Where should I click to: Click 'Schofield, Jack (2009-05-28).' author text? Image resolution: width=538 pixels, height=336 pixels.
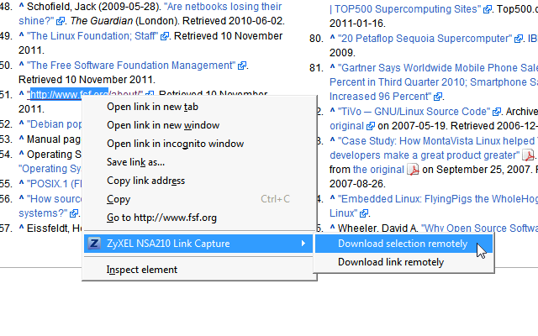tap(93, 7)
